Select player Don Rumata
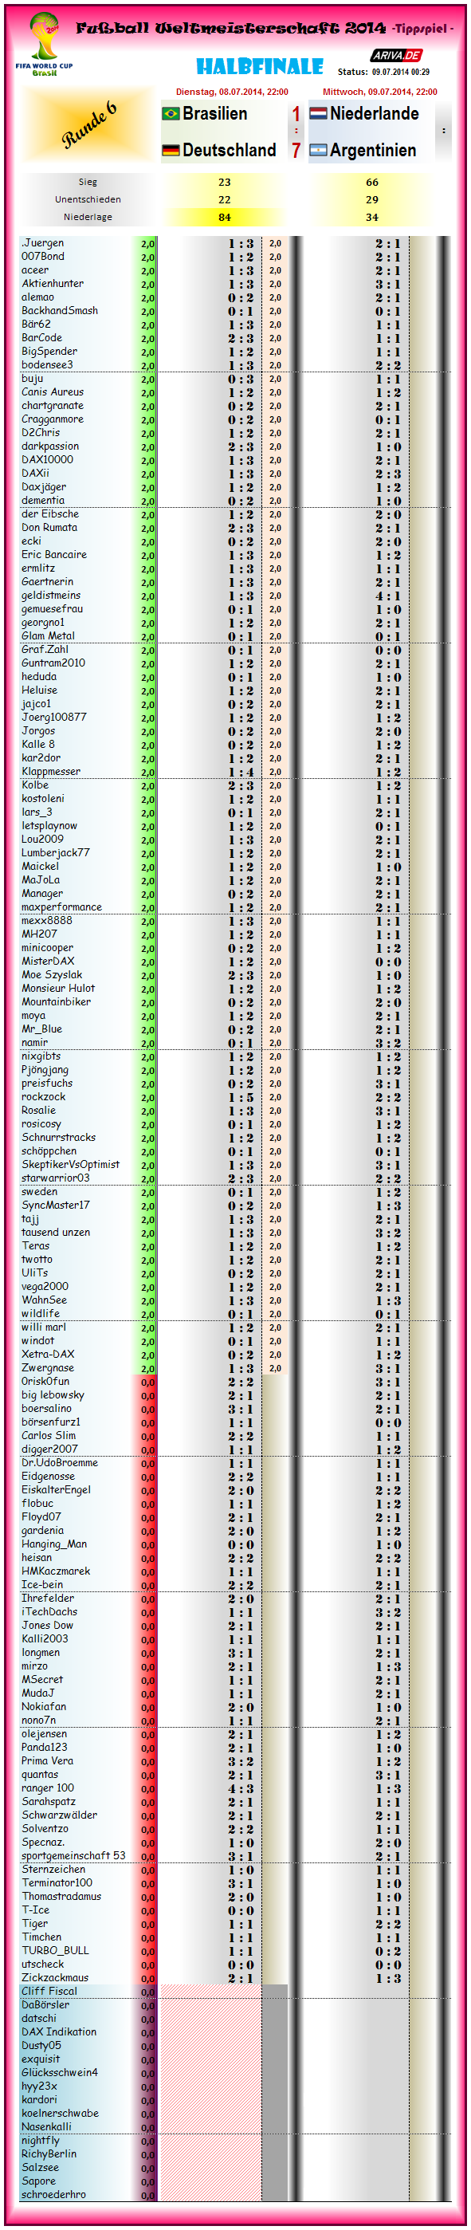This screenshot has height=2230, width=471. 49,527
